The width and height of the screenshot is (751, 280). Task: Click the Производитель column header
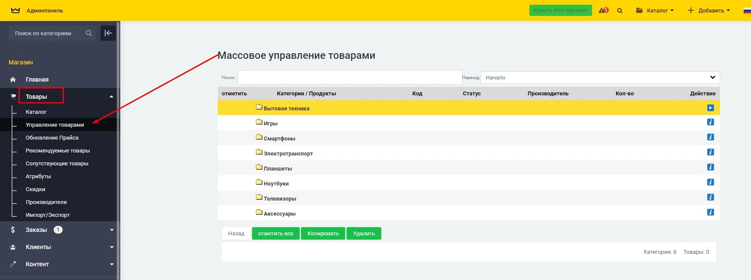pyautogui.click(x=548, y=93)
